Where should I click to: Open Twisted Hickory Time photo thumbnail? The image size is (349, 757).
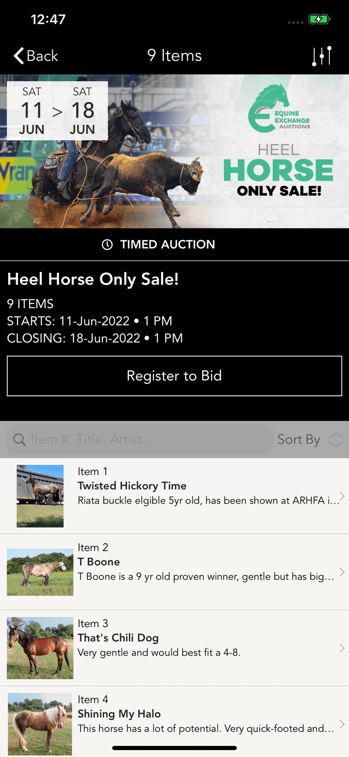pyautogui.click(x=40, y=496)
